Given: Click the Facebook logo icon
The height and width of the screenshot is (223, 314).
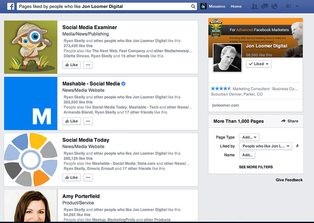Looking at the screenshot, I should coord(10,6).
